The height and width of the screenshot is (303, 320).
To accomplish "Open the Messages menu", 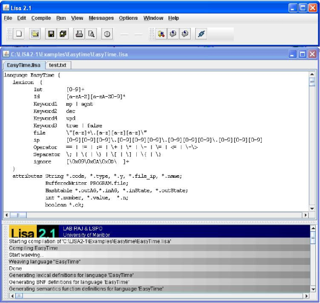I will click(101, 18).
